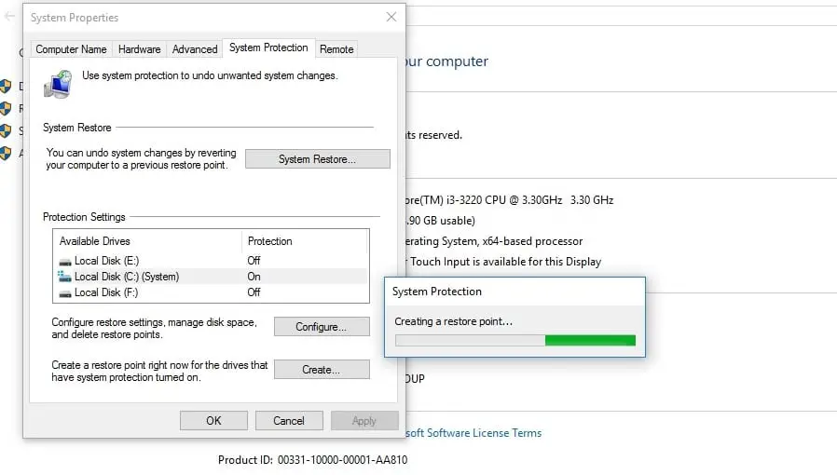
Task: Click the System Restore... button
Action: 318,159
